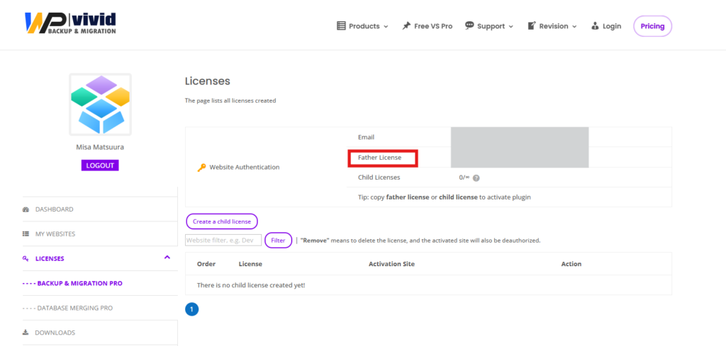
Task: Collapse the Licenses sidebar section chevron
Action: point(167,258)
